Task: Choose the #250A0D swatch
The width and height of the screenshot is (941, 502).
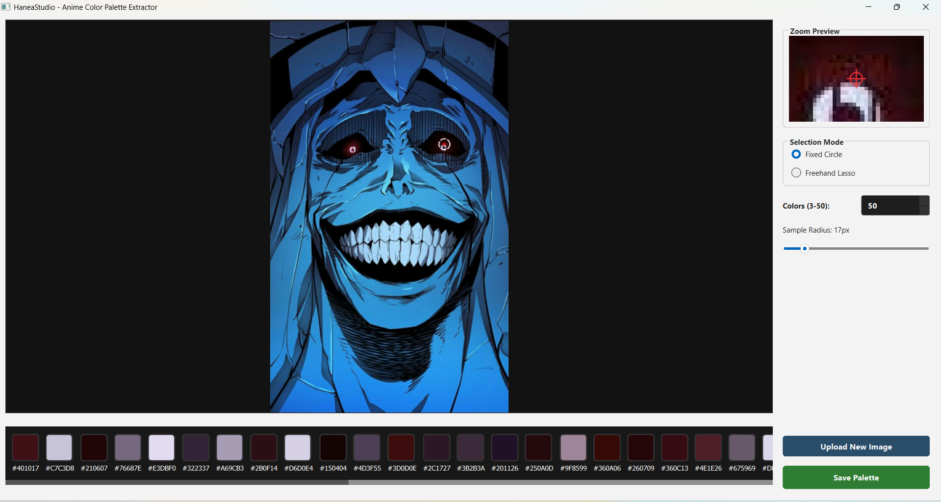Action: tap(538, 447)
